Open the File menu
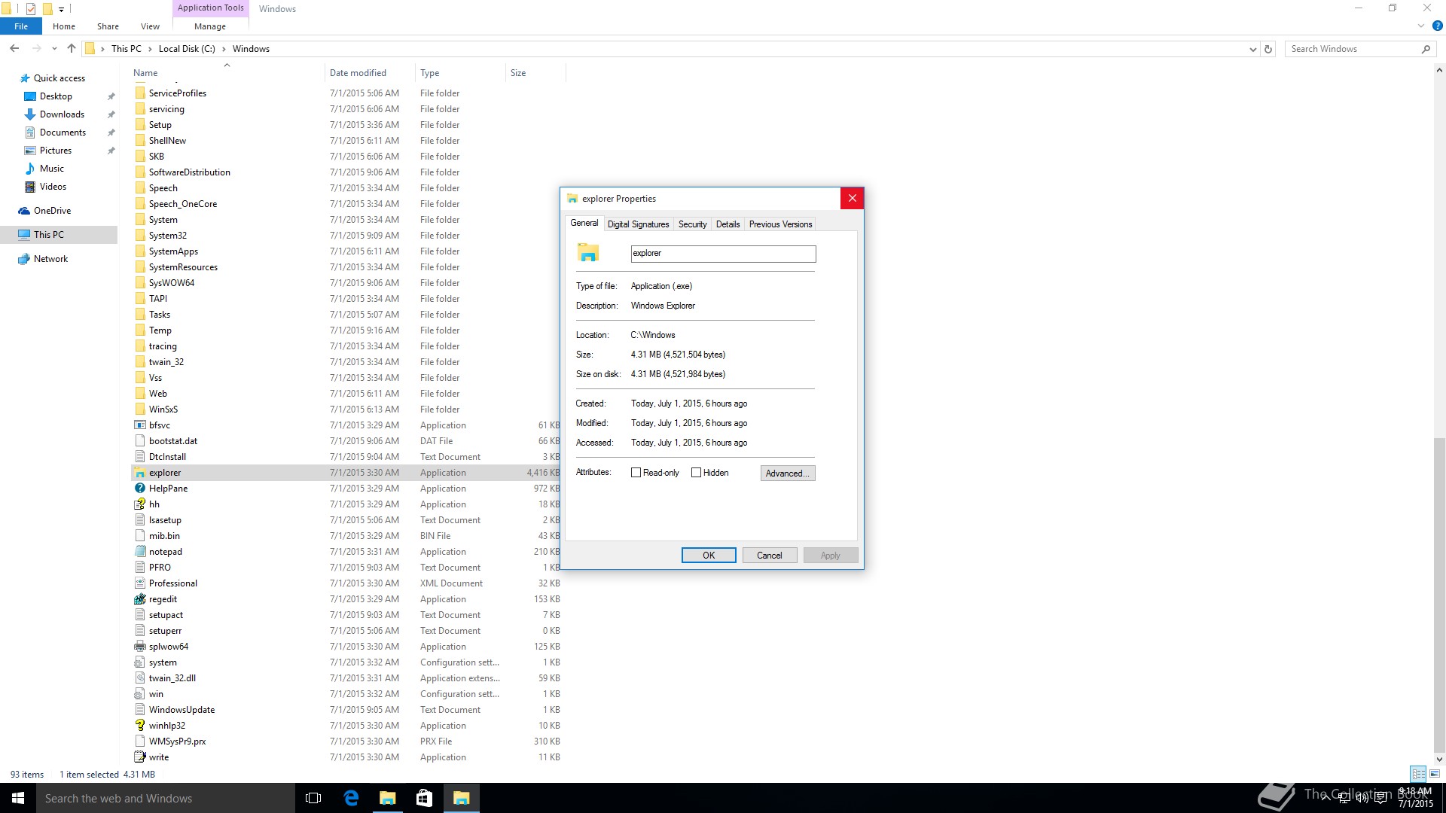The width and height of the screenshot is (1446, 813). (x=21, y=26)
